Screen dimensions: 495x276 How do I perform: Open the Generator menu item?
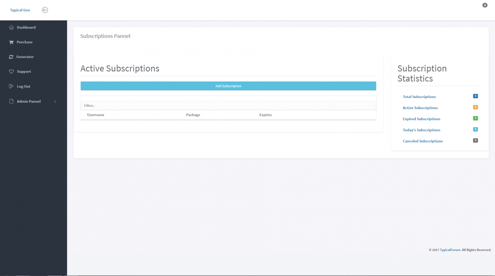click(25, 57)
